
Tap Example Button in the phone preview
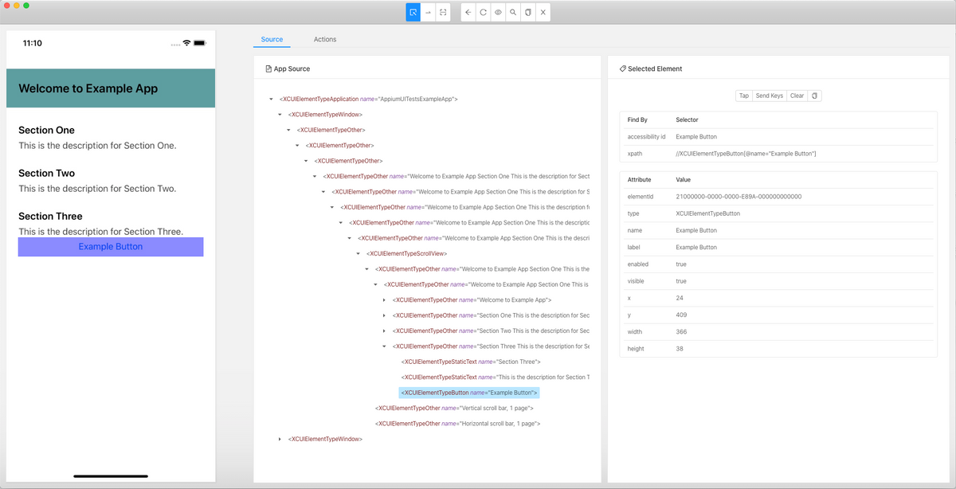[x=111, y=247]
